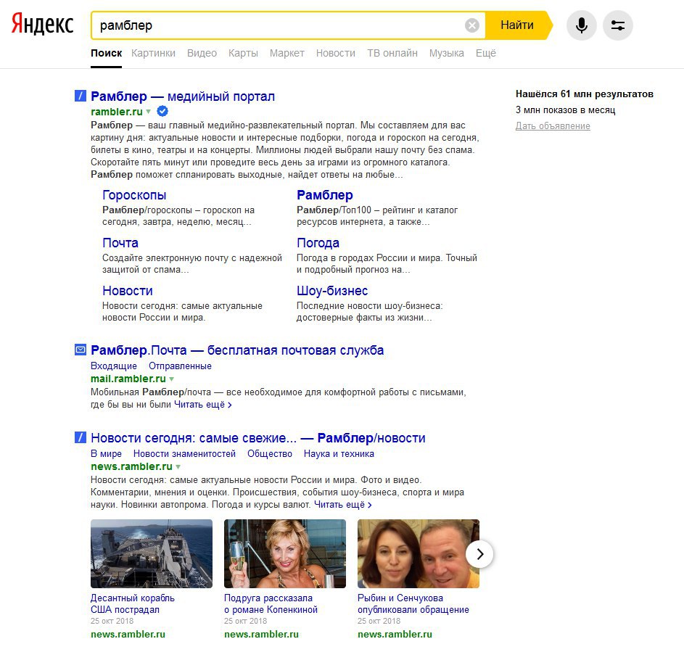Open the warship news thumbnail
The width and height of the screenshot is (684, 660).
152,553
